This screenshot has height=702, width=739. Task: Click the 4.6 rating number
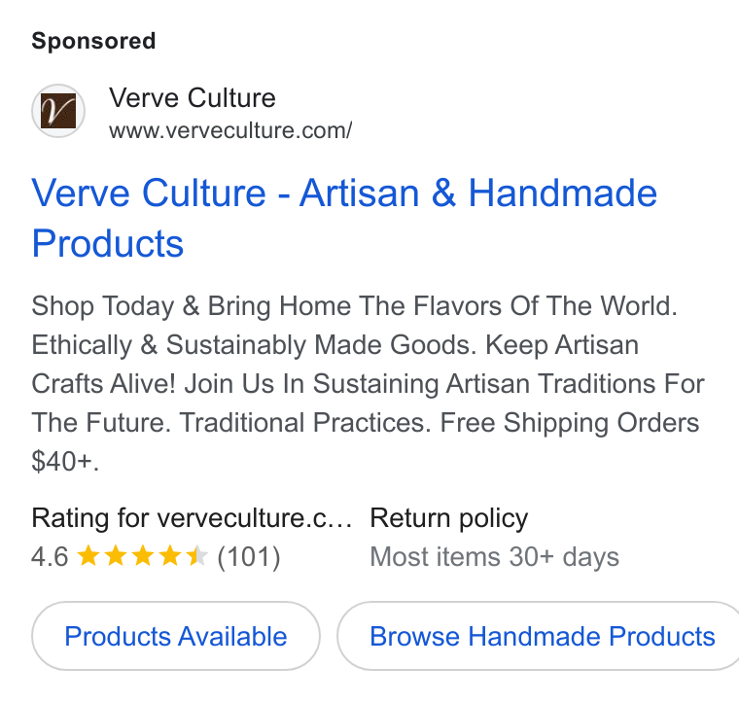pyautogui.click(x=50, y=557)
